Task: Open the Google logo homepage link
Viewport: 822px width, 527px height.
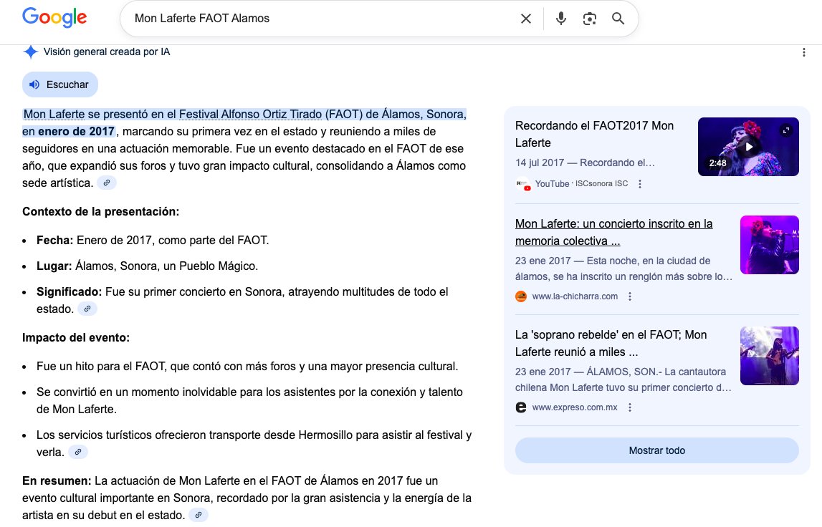Action: pyautogui.click(x=54, y=17)
